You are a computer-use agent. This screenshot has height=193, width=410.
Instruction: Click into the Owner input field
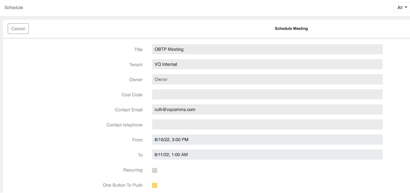[267, 79]
